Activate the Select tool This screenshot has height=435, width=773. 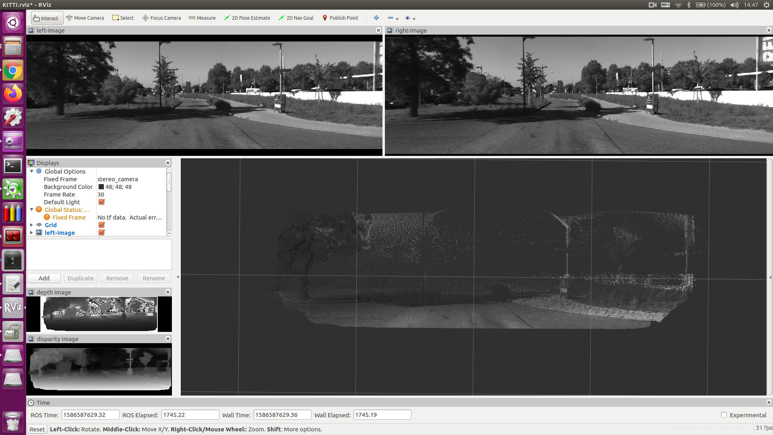coord(123,18)
